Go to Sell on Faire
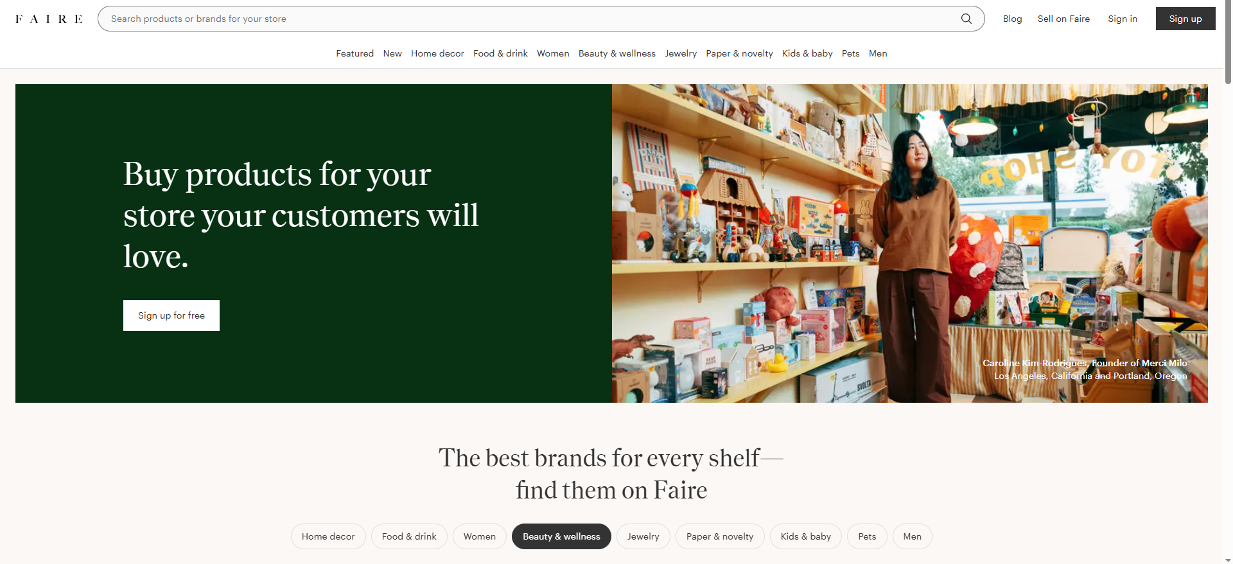 (x=1063, y=19)
